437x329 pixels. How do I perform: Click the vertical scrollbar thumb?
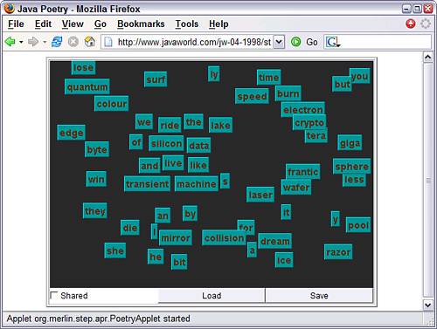click(x=428, y=181)
